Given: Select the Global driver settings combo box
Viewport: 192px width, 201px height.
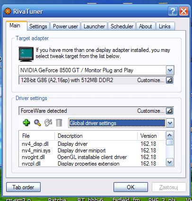Looking at the screenshot, I should (121, 123).
